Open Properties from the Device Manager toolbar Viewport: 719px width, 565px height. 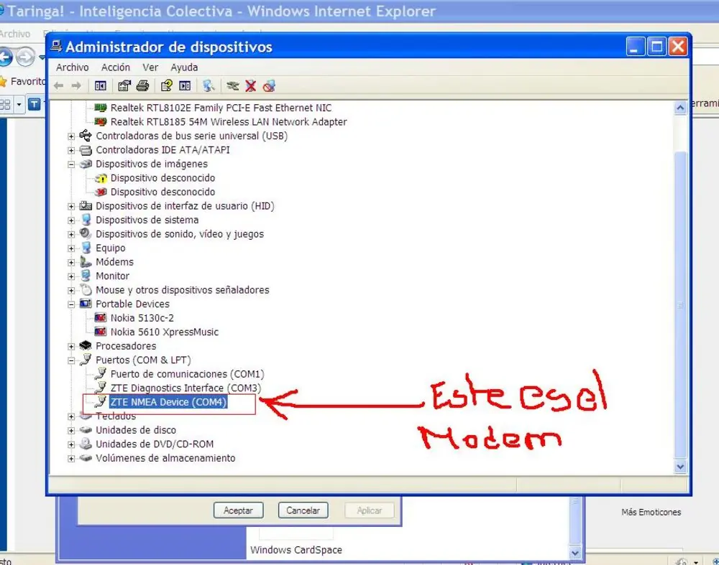(x=124, y=85)
